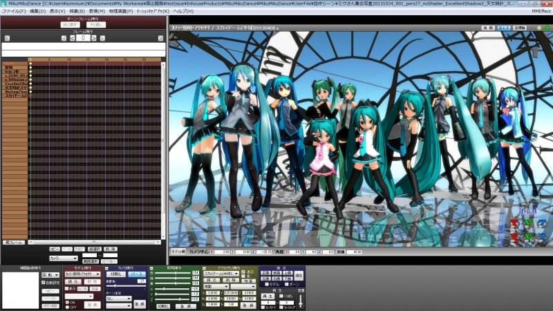This screenshot has width=553, height=311.
Task: Open the empty dropdown in model panel
Action: coord(79,296)
